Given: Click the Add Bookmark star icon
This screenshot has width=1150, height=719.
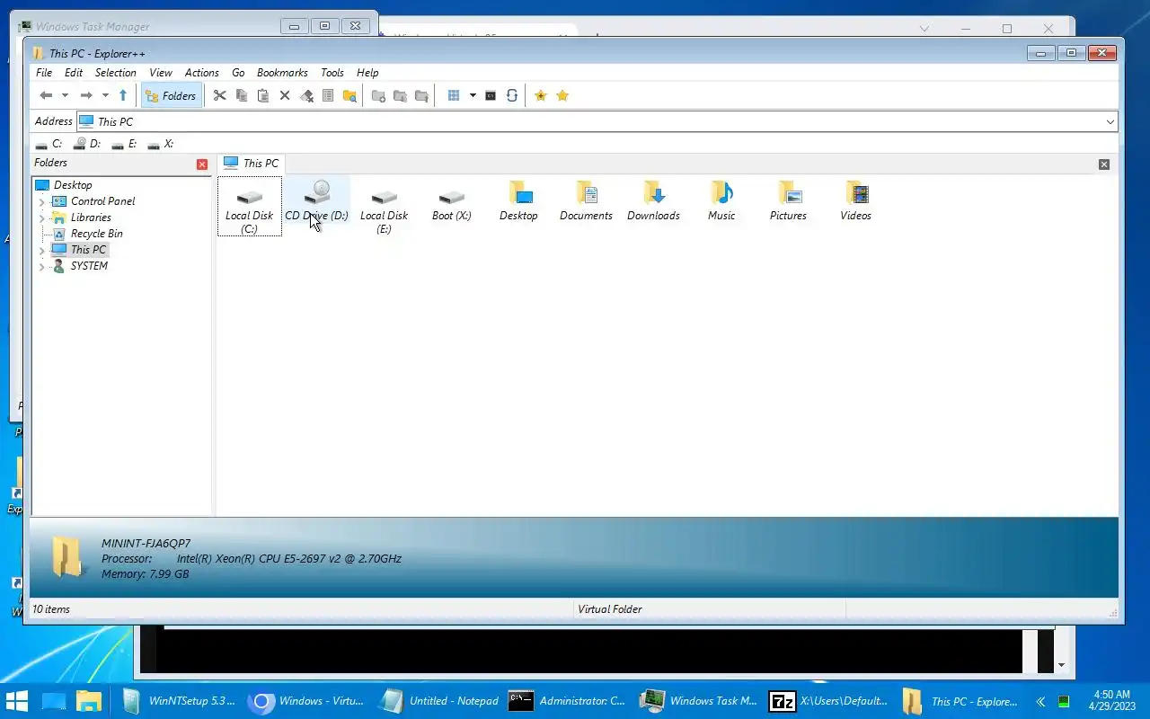Looking at the screenshot, I should point(541,95).
